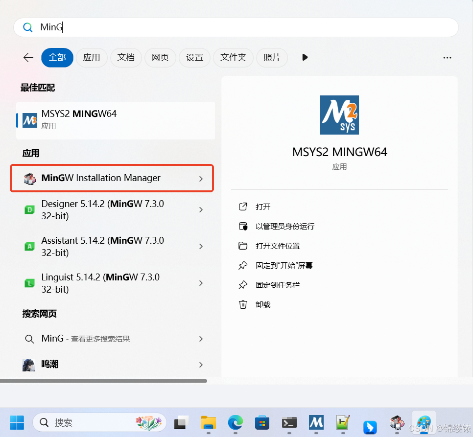Click the 鸣潮 game avatar icon
The image size is (473, 437).
pyautogui.click(x=29, y=365)
